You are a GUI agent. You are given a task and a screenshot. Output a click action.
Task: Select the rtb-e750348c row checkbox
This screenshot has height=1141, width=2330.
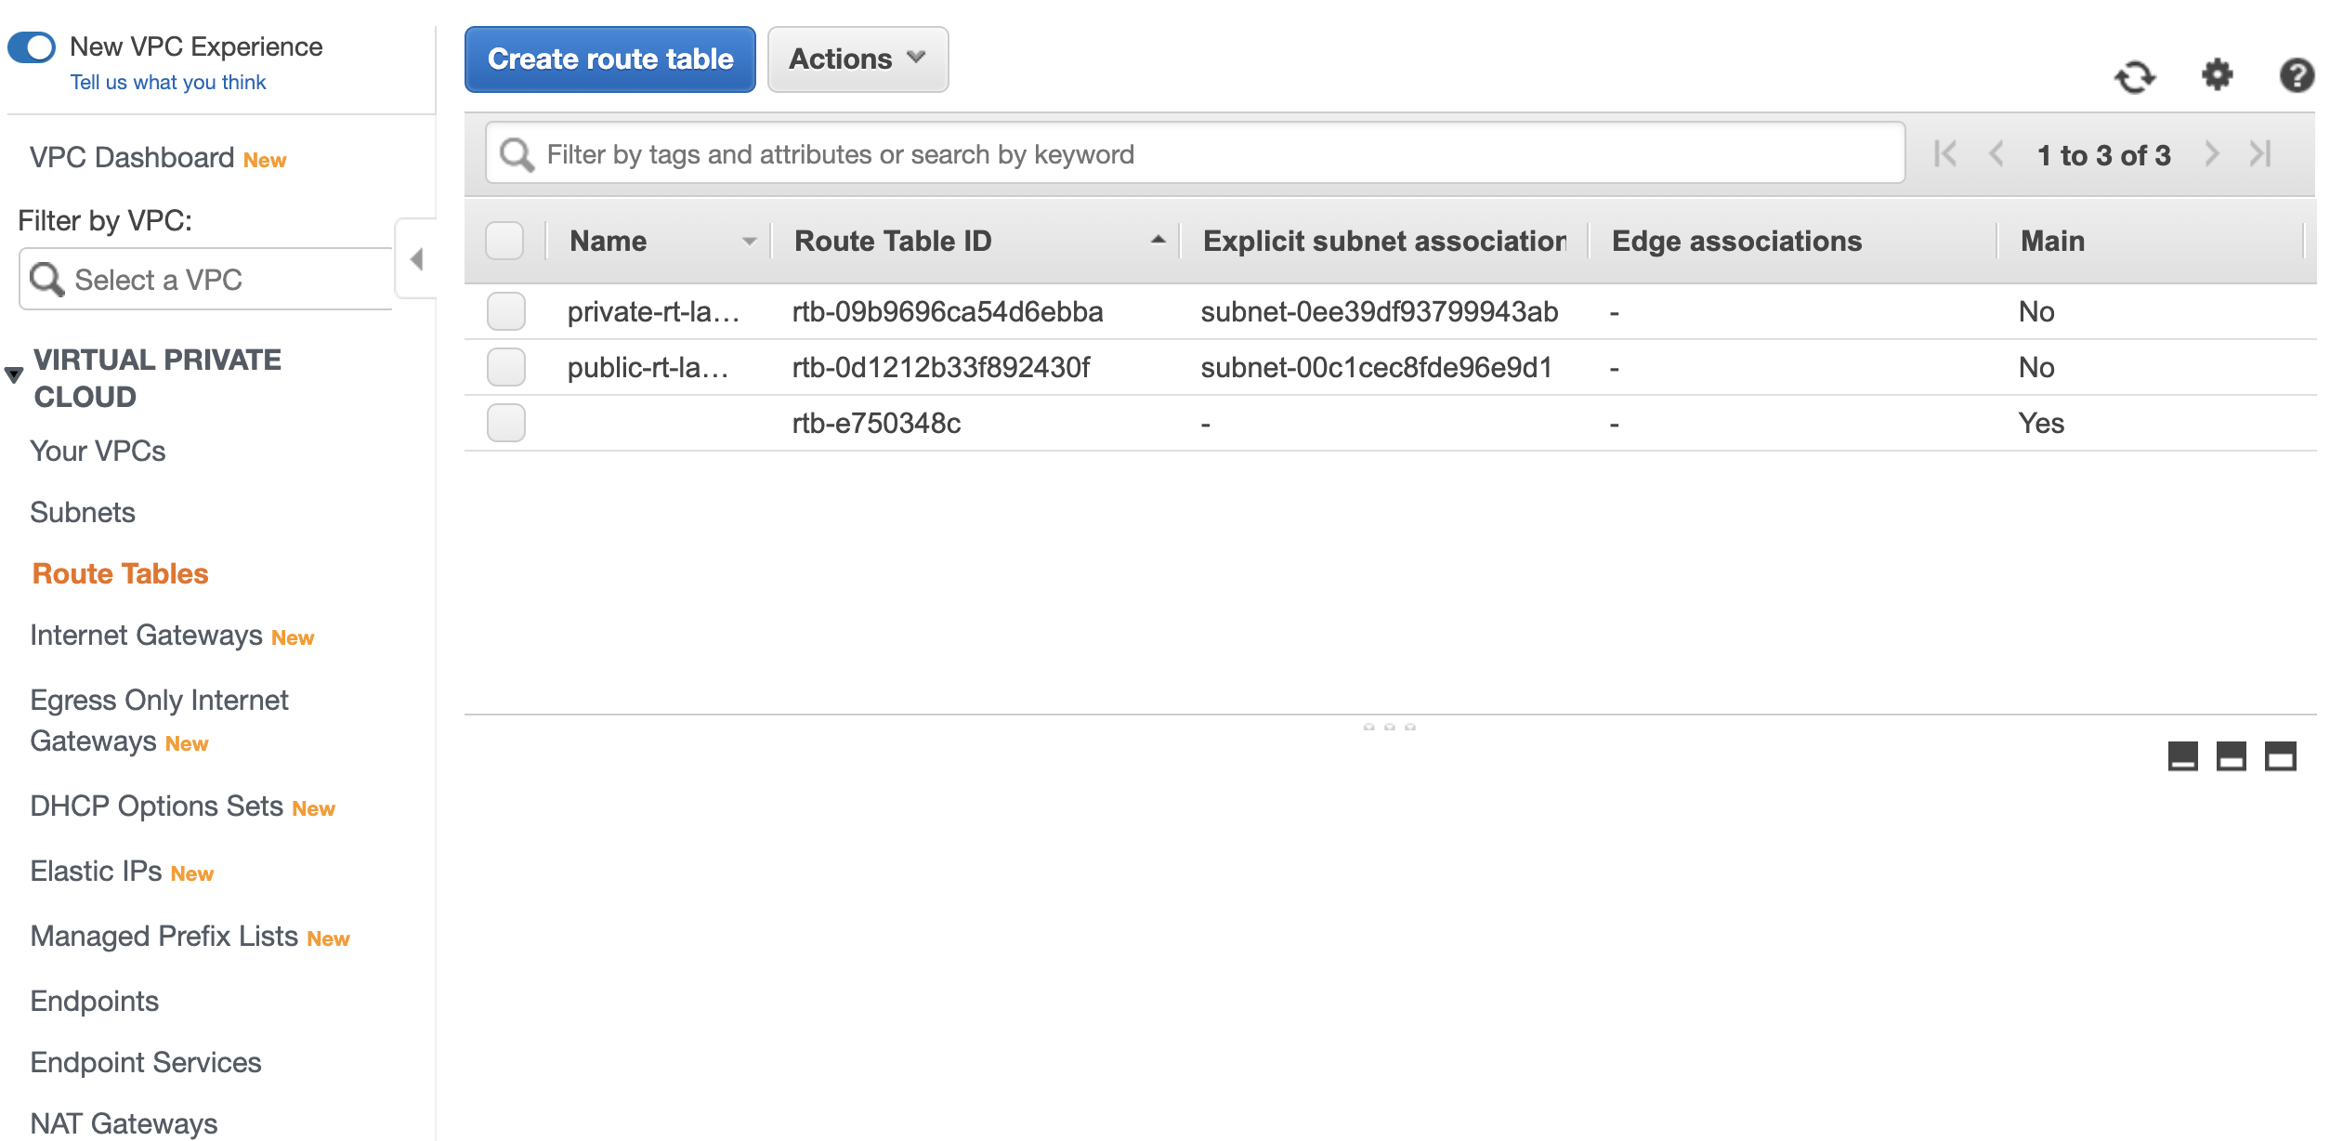pyautogui.click(x=506, y=423)
